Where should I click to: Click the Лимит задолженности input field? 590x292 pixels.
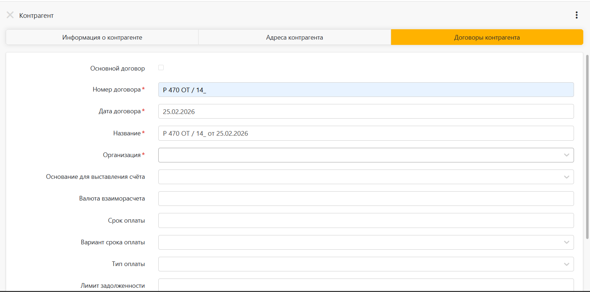point(366,285)
